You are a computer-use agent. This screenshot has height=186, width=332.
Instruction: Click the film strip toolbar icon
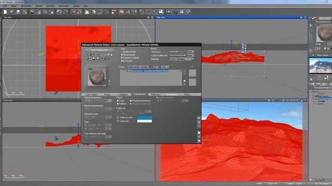point(169,12)
